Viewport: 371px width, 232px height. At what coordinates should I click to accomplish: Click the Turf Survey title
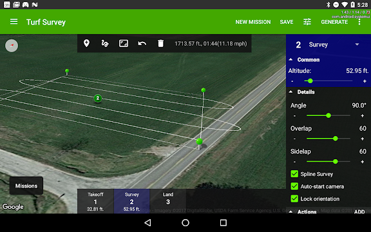pos(46,22)
